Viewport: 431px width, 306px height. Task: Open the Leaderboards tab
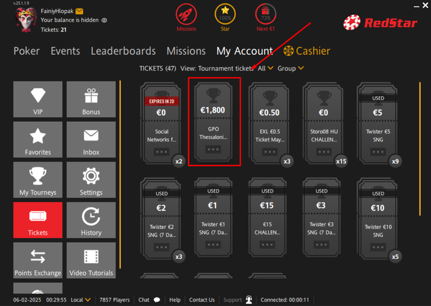coord(123,51)
